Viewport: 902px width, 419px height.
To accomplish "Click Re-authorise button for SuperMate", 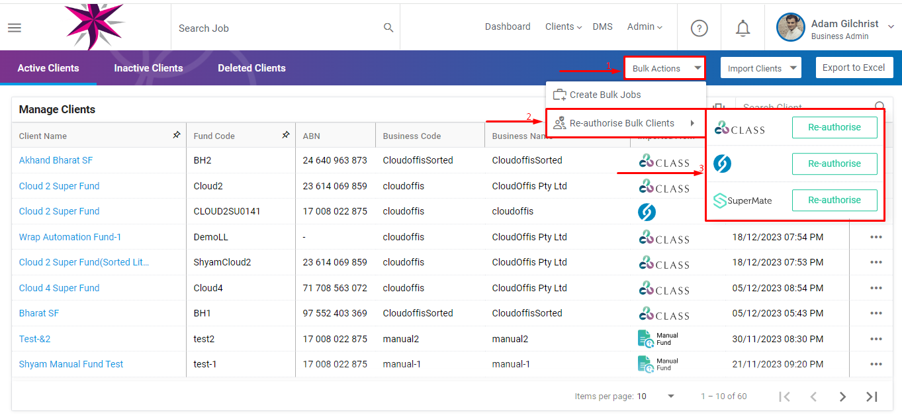I will coord(834,200).
